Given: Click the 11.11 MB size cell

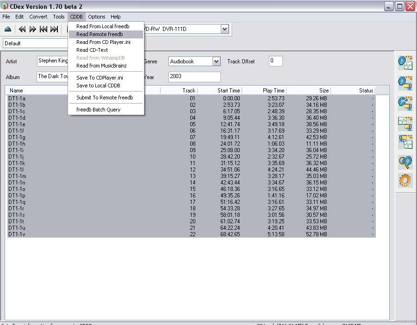Looking at the screenshot, I should [x=317, y=144].
